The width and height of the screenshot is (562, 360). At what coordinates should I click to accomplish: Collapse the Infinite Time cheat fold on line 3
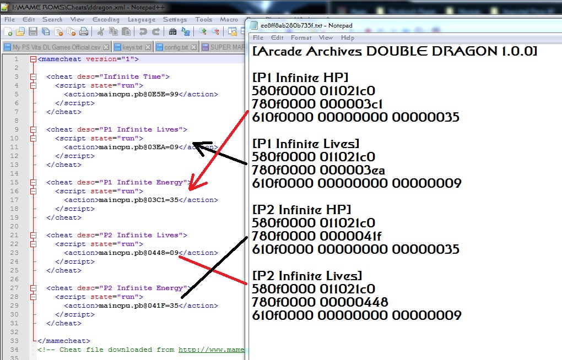point(33,77)
